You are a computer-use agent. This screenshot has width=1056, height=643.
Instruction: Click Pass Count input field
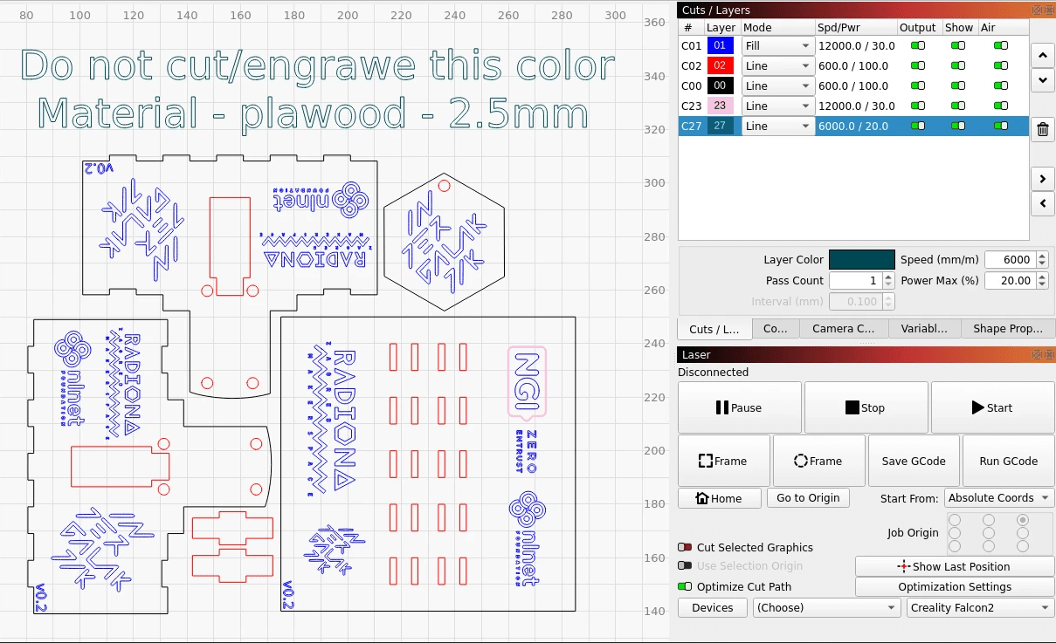(855, 281)
